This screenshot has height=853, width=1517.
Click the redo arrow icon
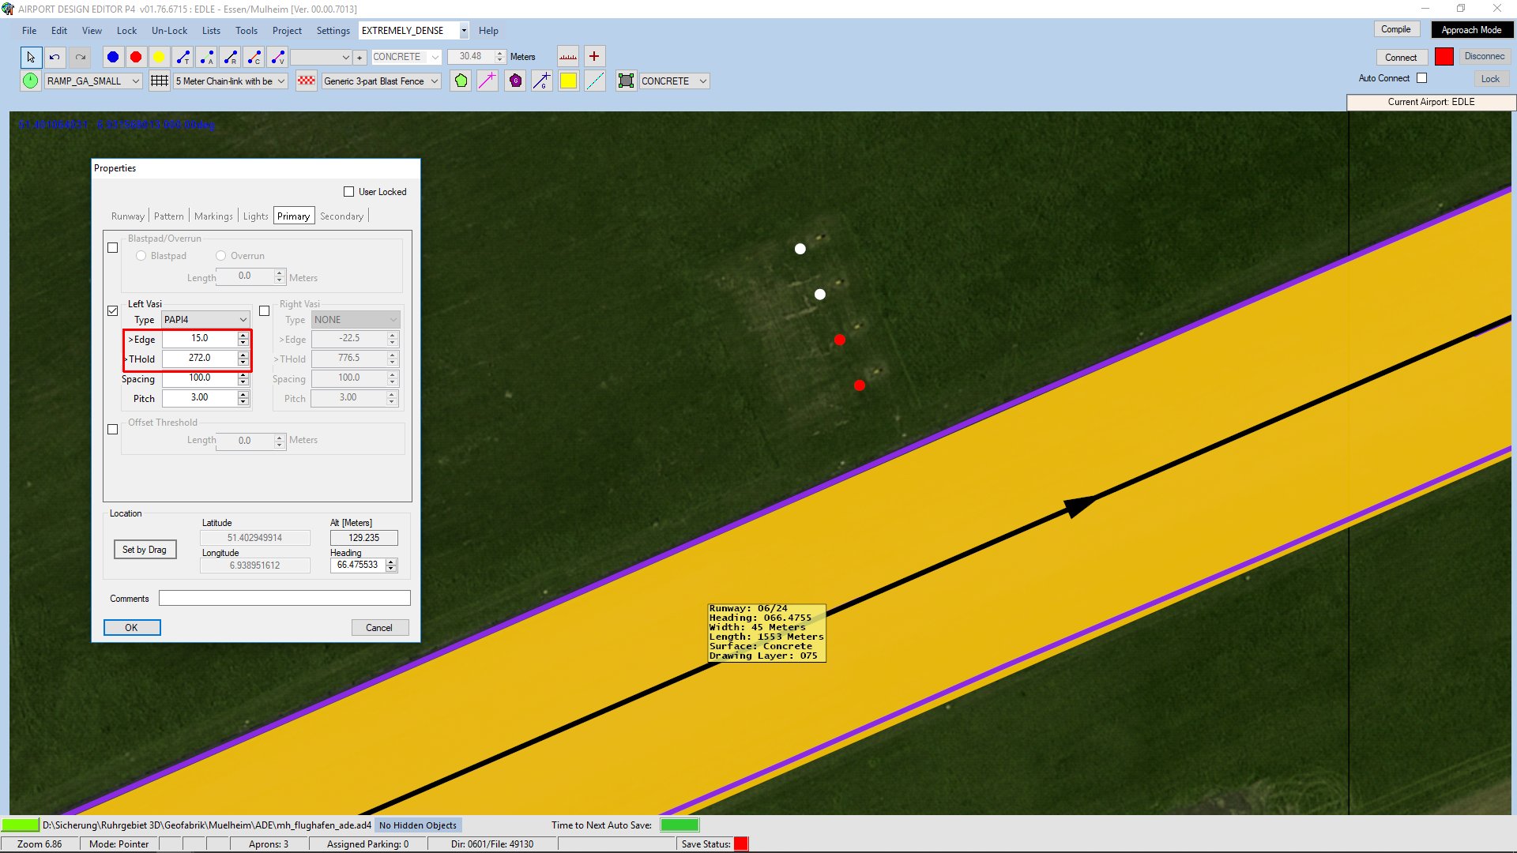tap(80, 57)
